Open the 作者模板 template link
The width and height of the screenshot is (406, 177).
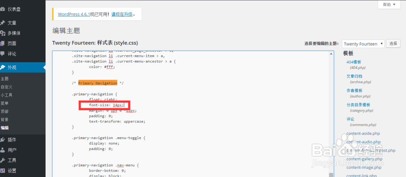[x=354, y=91]
